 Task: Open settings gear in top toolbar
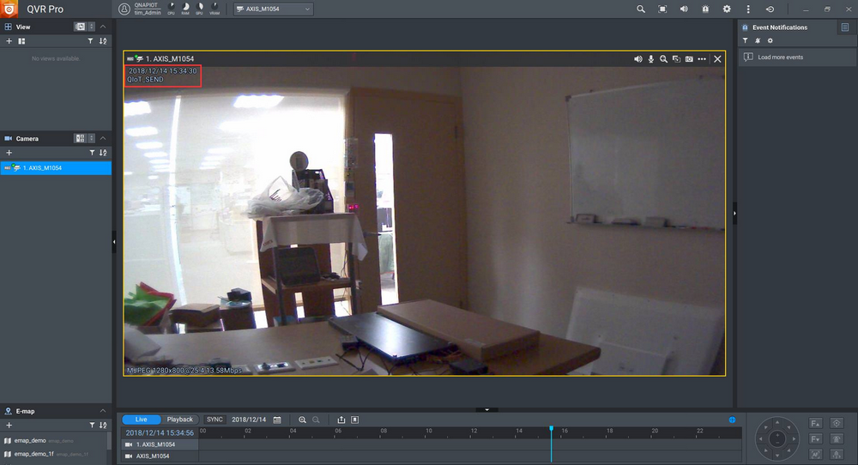(x=727, y=9)
